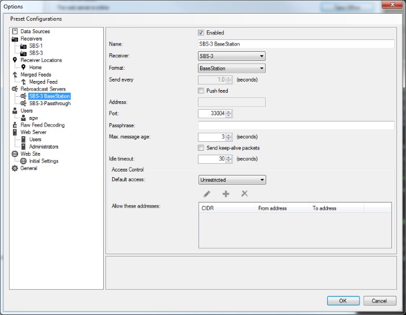Click the Web Site globe icon
Image resolution: width=406 pixels, height=315 pixels.
(15, 154)
